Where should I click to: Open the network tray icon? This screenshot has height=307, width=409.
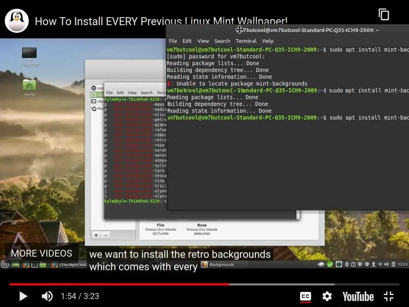point(380,265)
